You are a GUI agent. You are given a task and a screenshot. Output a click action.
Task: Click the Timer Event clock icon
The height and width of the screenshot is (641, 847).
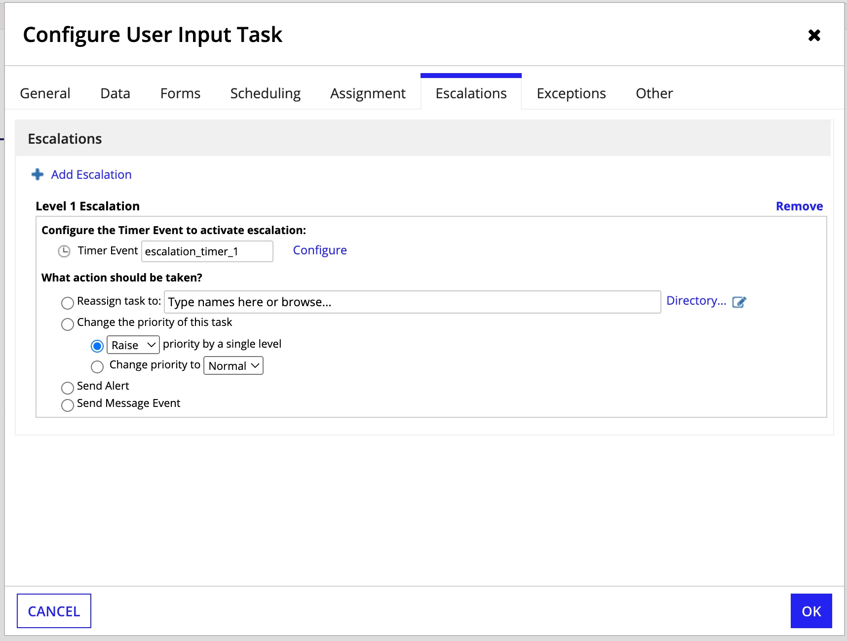(64, 251)
